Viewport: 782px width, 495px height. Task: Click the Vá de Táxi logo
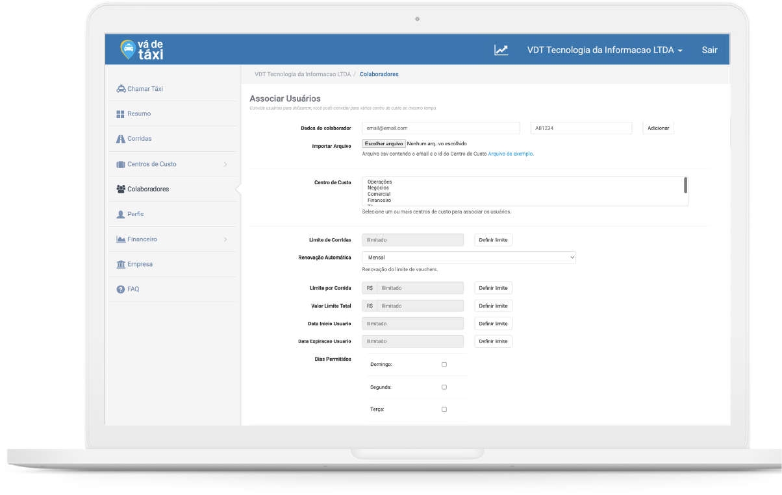(142, 50)
